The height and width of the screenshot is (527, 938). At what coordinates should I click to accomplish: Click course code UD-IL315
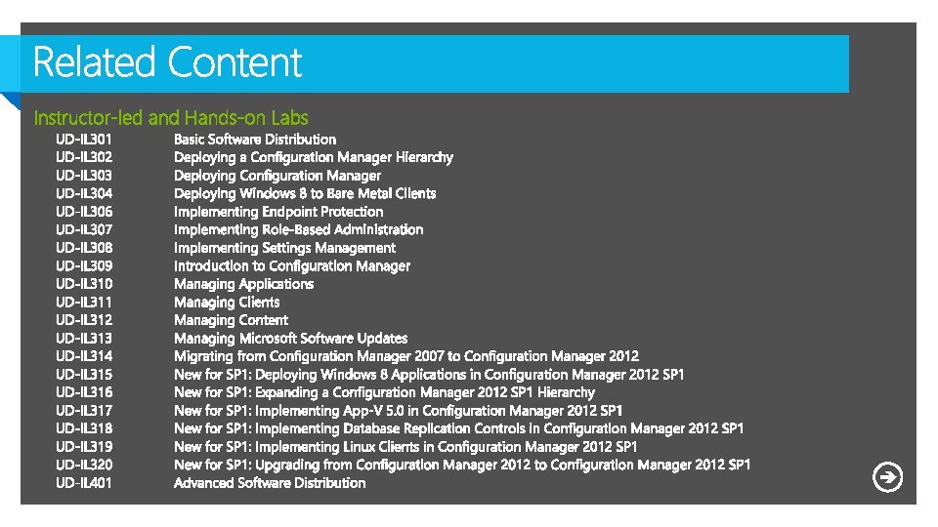pos(84,375)
